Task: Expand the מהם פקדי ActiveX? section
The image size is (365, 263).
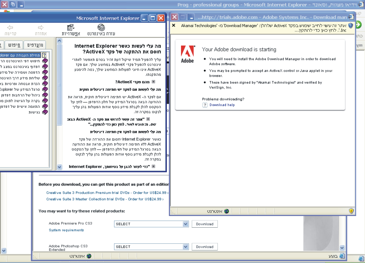Action: 153,82
